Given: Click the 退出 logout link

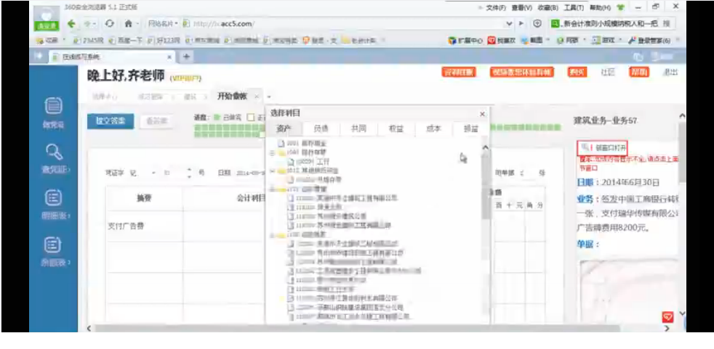Looking at the screenshot, I should tap(670, 73).
